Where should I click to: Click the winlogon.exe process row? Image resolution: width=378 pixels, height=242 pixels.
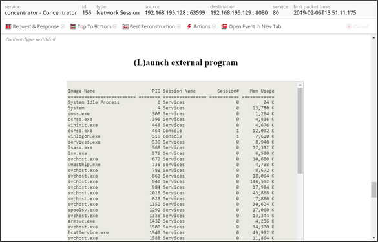(171, 136)
